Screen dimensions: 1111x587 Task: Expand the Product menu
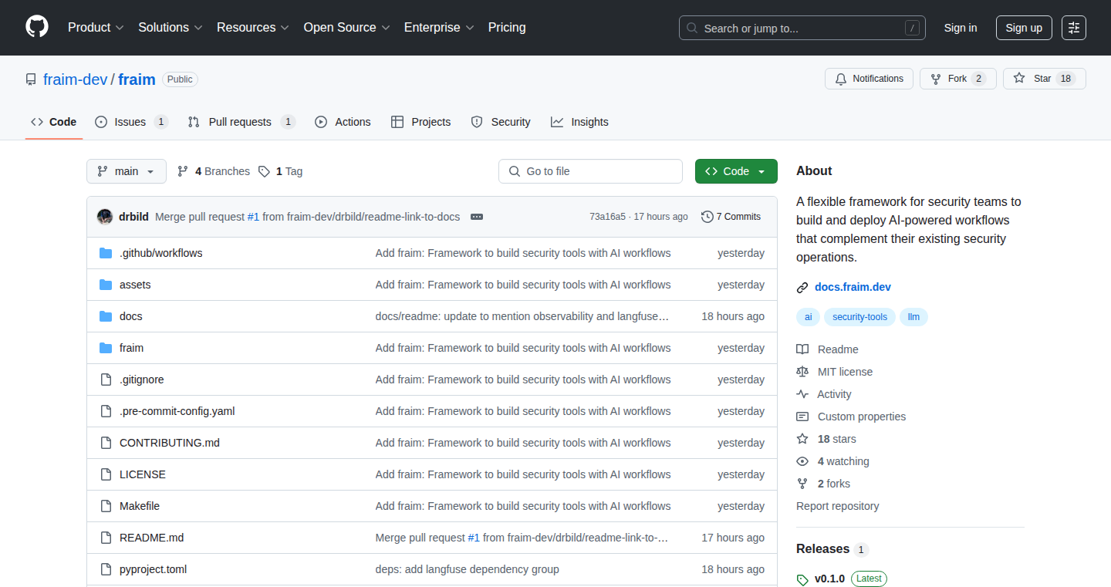point(96,27)
